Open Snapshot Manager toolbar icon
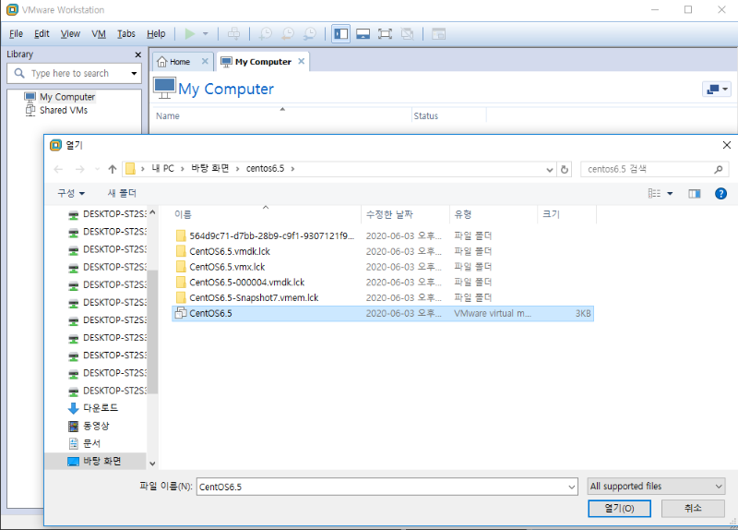This screenshot has width=738, height=530. point(310,34)
